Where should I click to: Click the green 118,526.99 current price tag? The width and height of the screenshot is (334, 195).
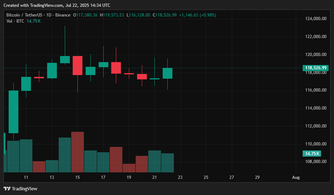point(316,68)
